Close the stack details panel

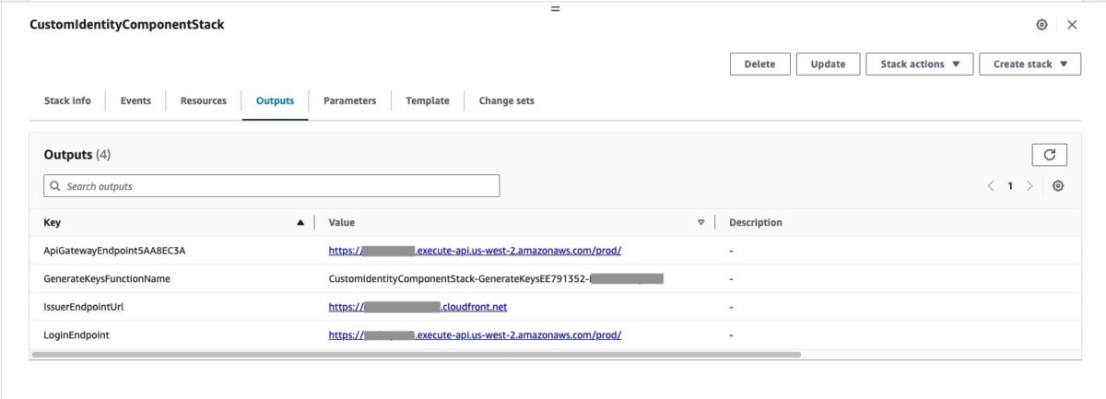[x=1072, y=25]
